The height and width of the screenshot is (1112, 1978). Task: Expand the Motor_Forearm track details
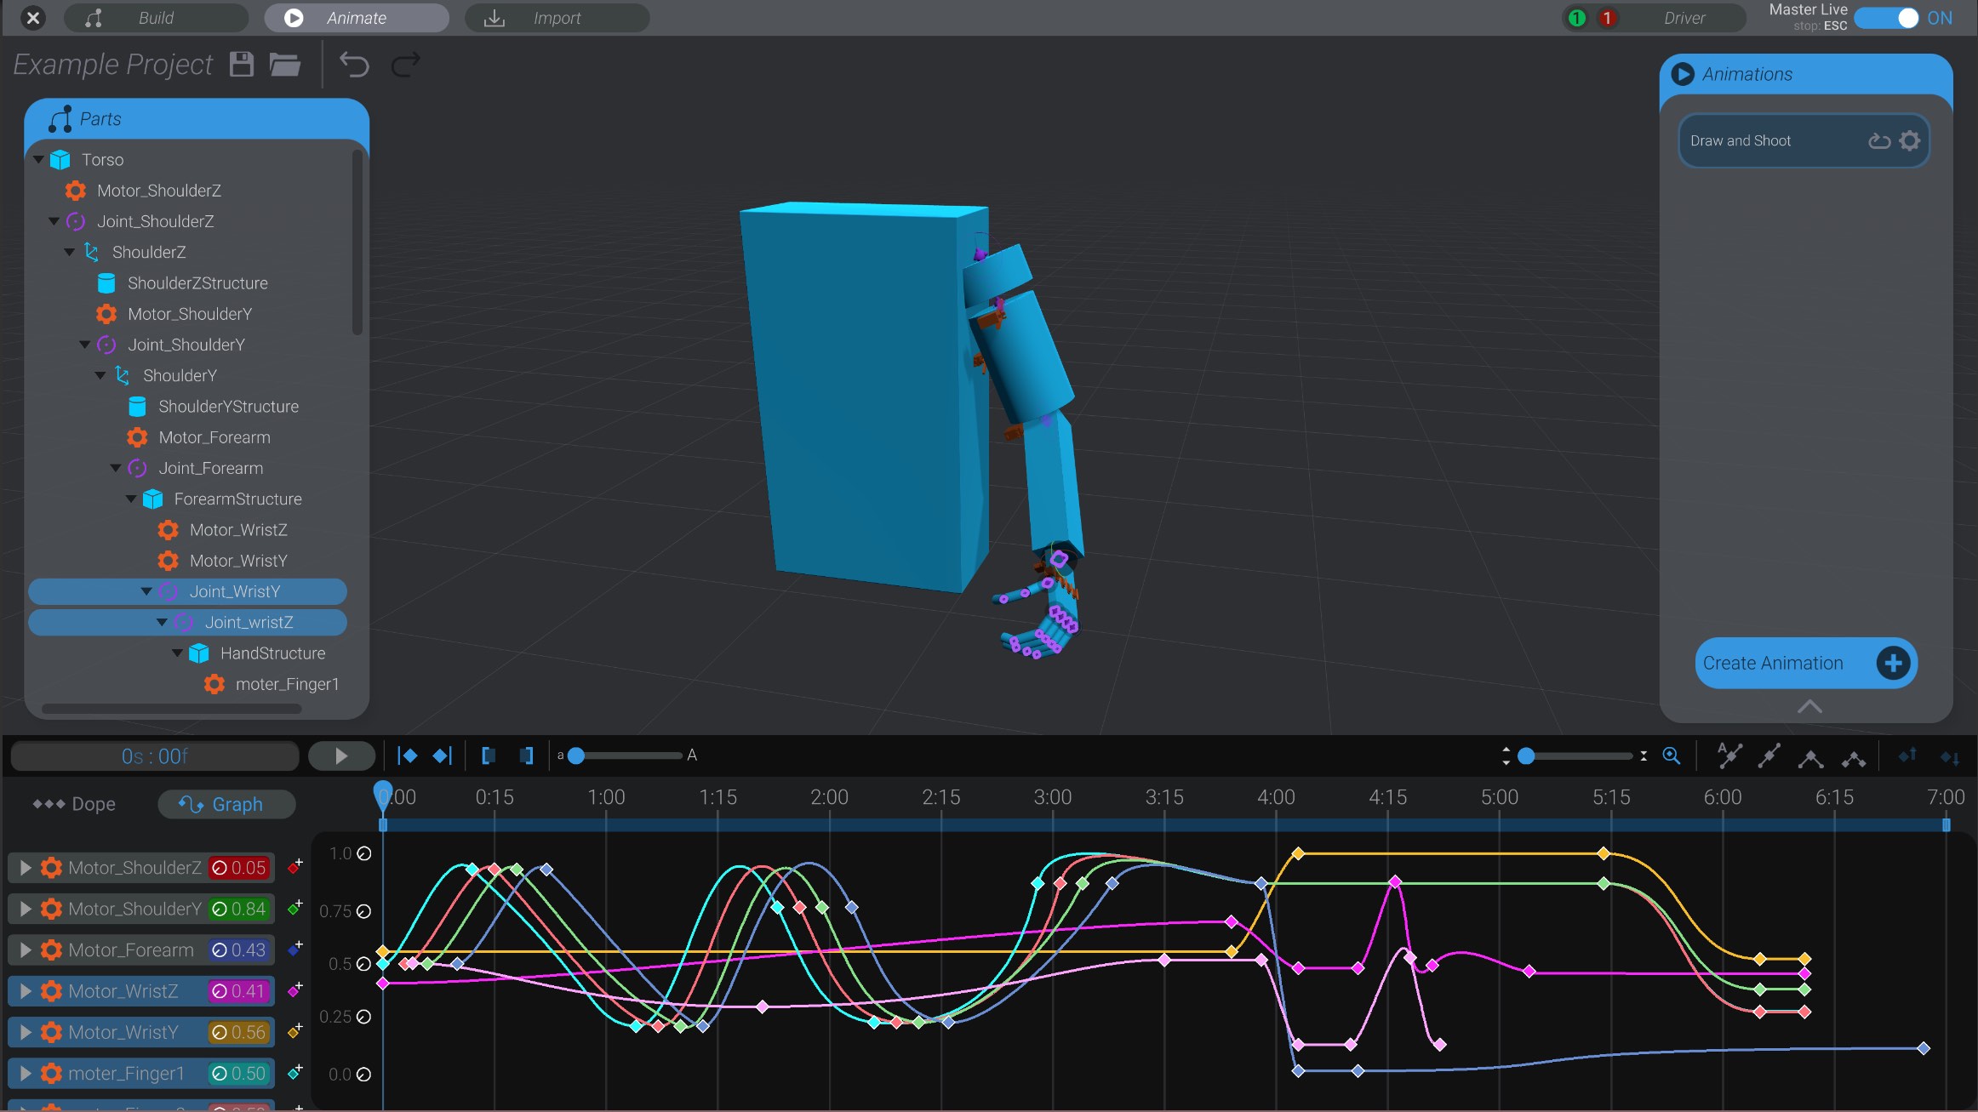coord(24,949)
